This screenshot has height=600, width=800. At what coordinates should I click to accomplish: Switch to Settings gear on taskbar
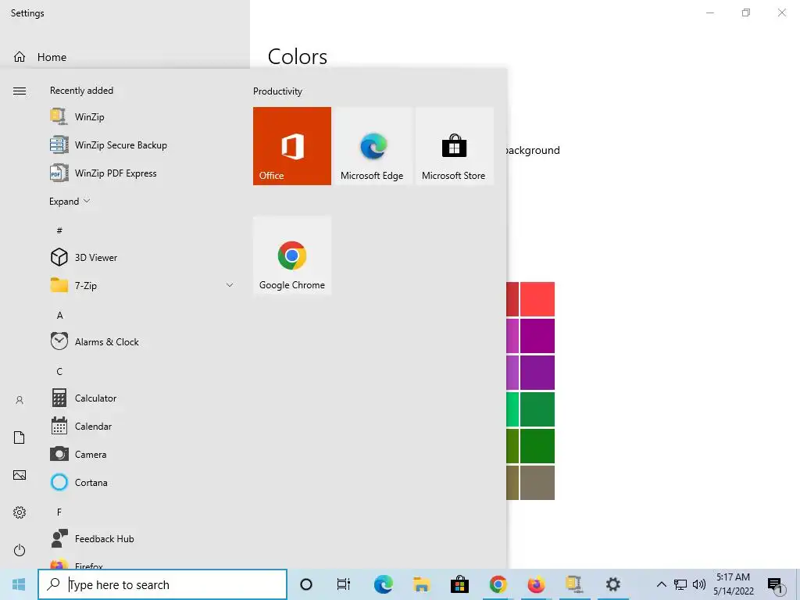(x=612, y=584)
